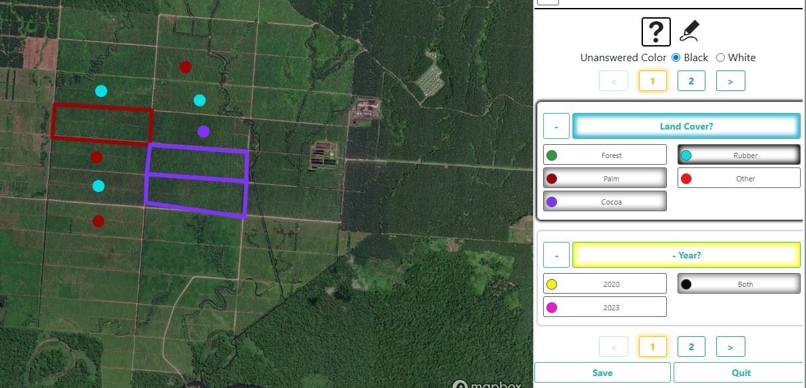The height and width of the screenshot is (388, 806).
Task: Select page 1 in bottom pagination
Action: click(653, 347)
